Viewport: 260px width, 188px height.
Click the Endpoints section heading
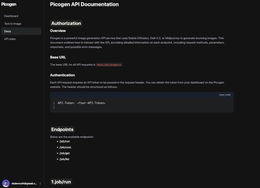coord(62,129)
